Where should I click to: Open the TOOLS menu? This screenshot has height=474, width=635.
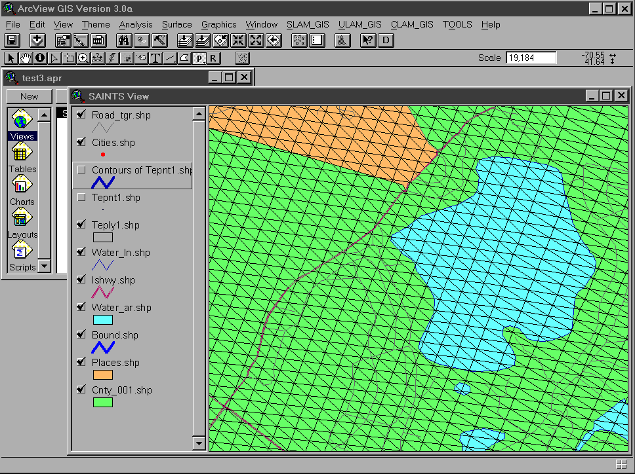457,25
